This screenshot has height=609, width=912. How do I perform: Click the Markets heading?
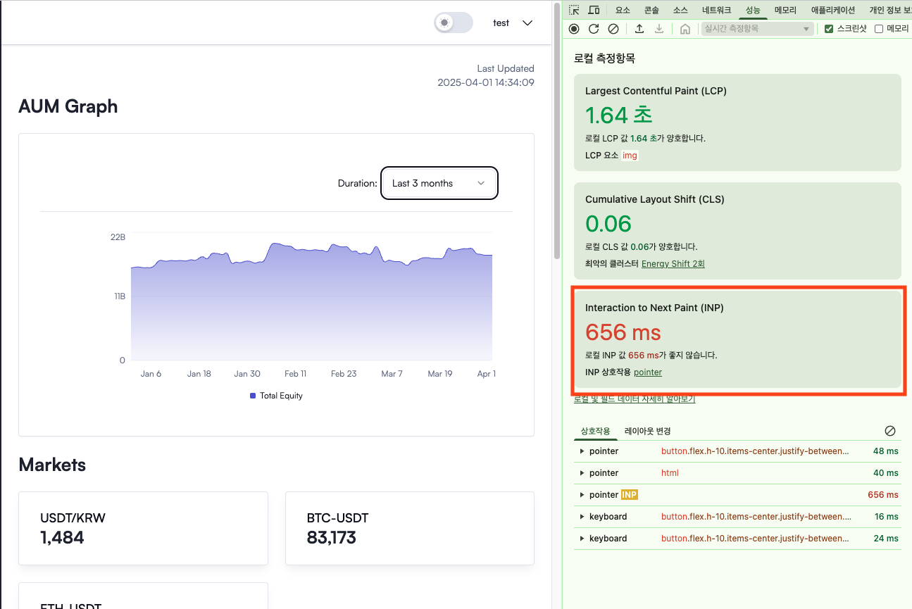[x=52, y=465]
